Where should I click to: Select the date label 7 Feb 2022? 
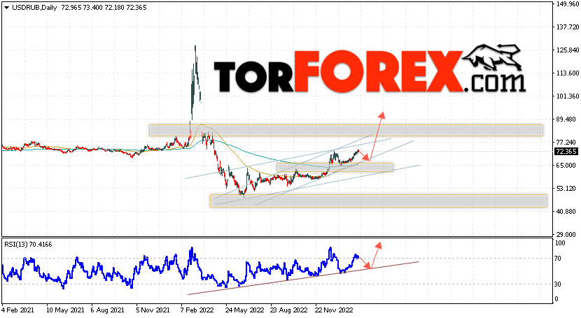click(198, 310)
